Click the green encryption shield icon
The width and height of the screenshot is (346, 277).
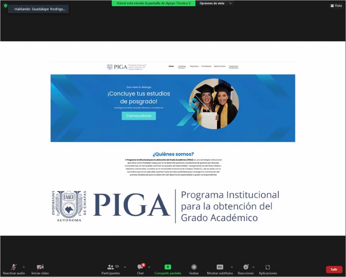5,6
